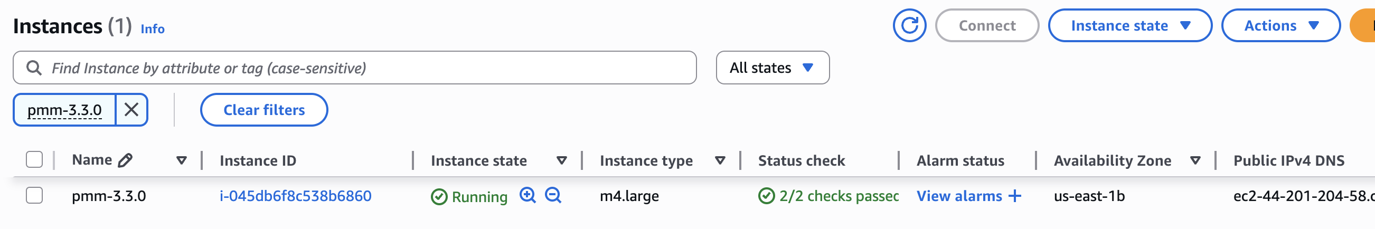1375x229 pixels.
Task: Open the All states dropdown
Action: point(773,68)
